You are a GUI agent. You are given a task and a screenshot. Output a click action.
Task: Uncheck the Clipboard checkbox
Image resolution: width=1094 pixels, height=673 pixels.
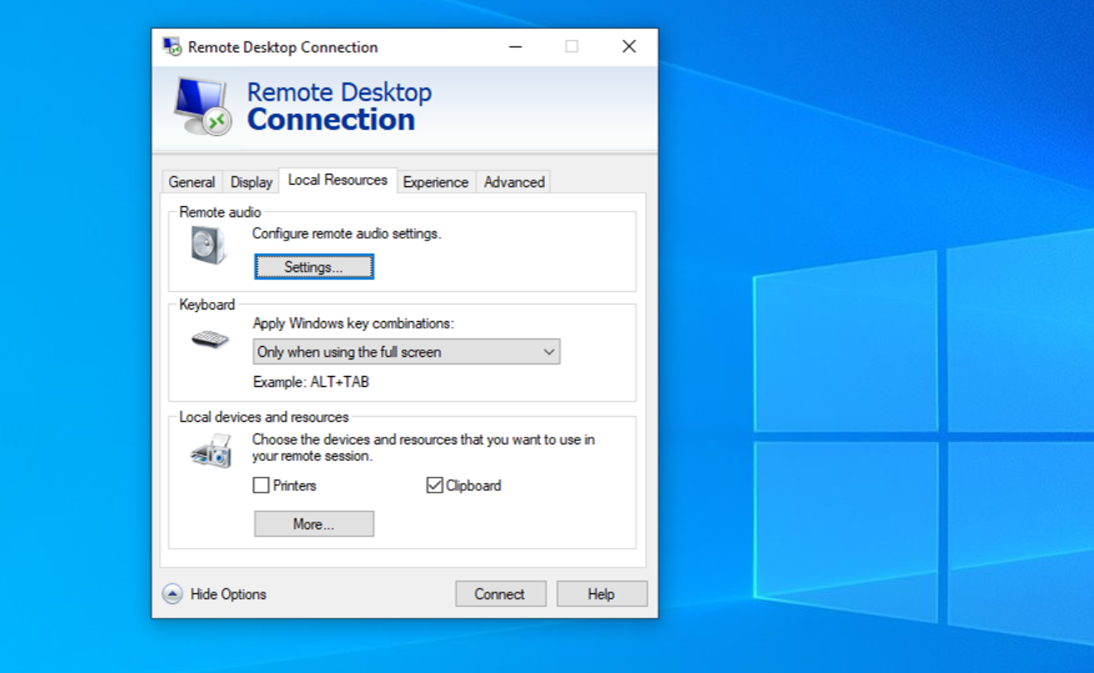tap(434, 485)
